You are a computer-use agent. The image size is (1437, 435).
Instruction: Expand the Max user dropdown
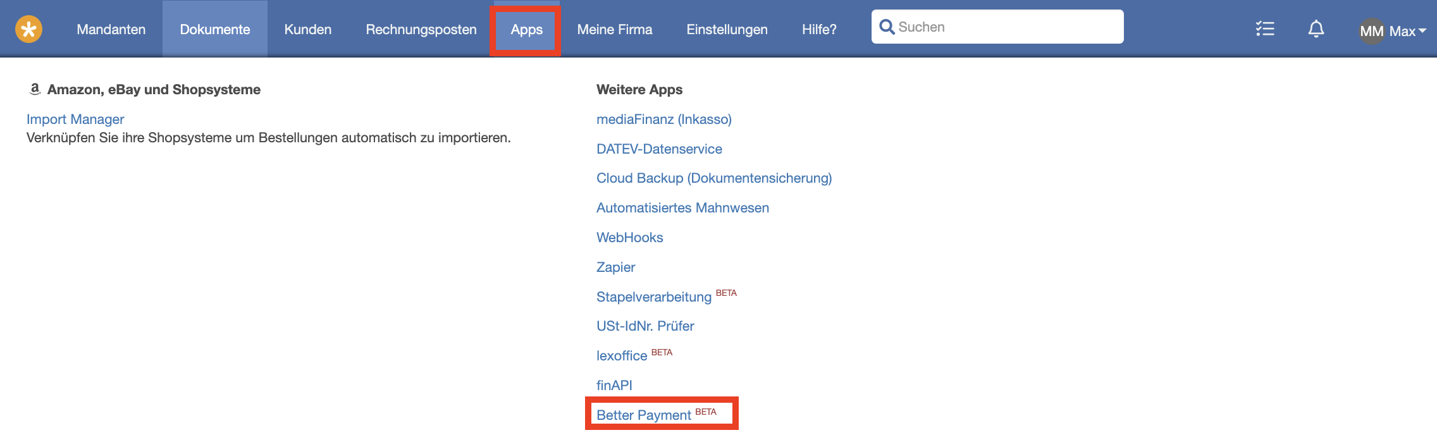coord(1407,31)
